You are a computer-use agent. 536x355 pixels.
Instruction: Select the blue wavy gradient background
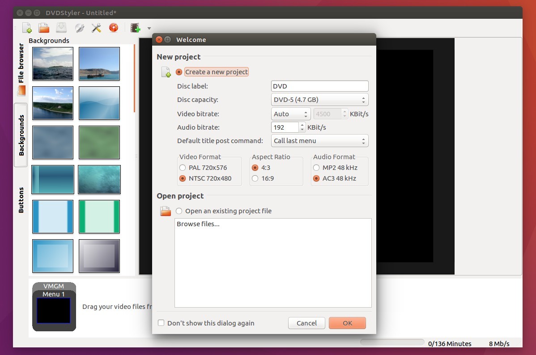(99, 103)
